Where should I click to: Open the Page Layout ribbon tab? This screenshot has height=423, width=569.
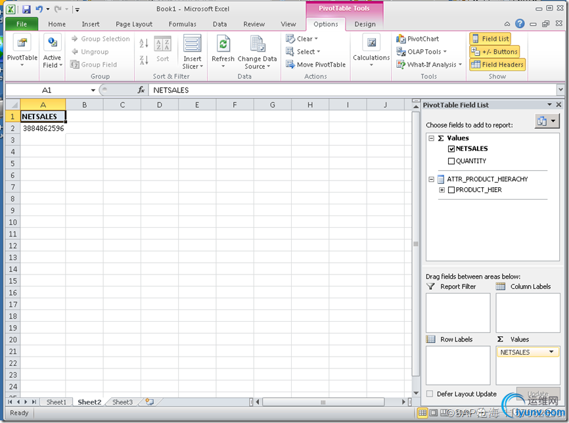pyautogui.click(x=134, y=24)
